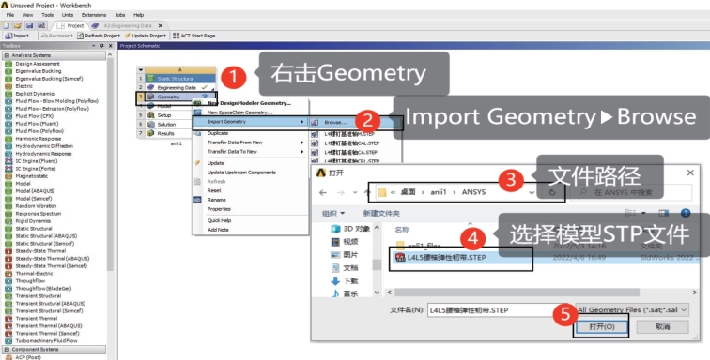Click the Save project icon
Screen dimensions: 710x360
29,25
